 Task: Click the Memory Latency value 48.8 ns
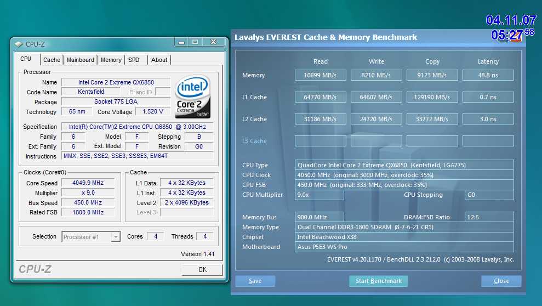click(488, 75)
